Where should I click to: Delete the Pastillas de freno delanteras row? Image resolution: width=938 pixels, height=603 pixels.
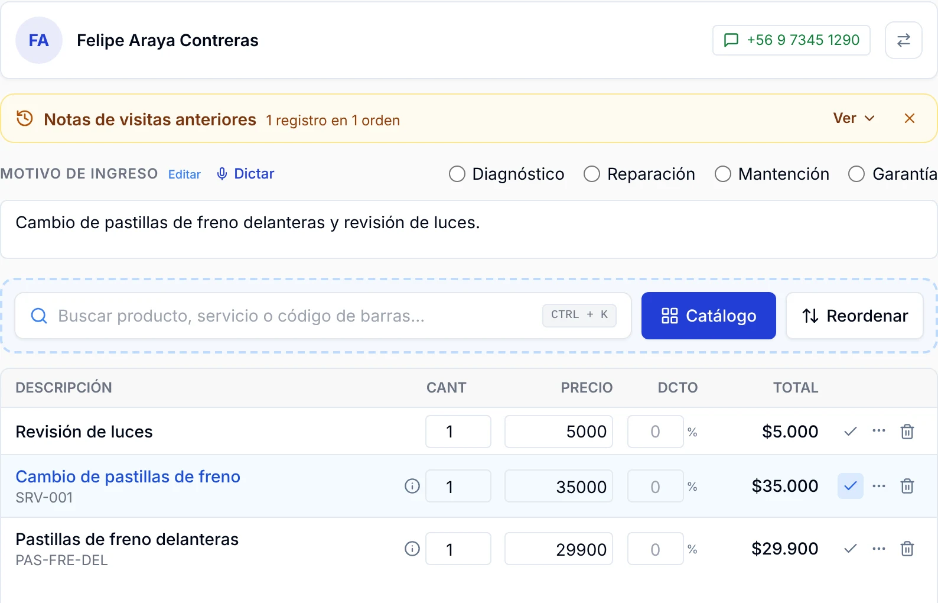click(907, 549)
